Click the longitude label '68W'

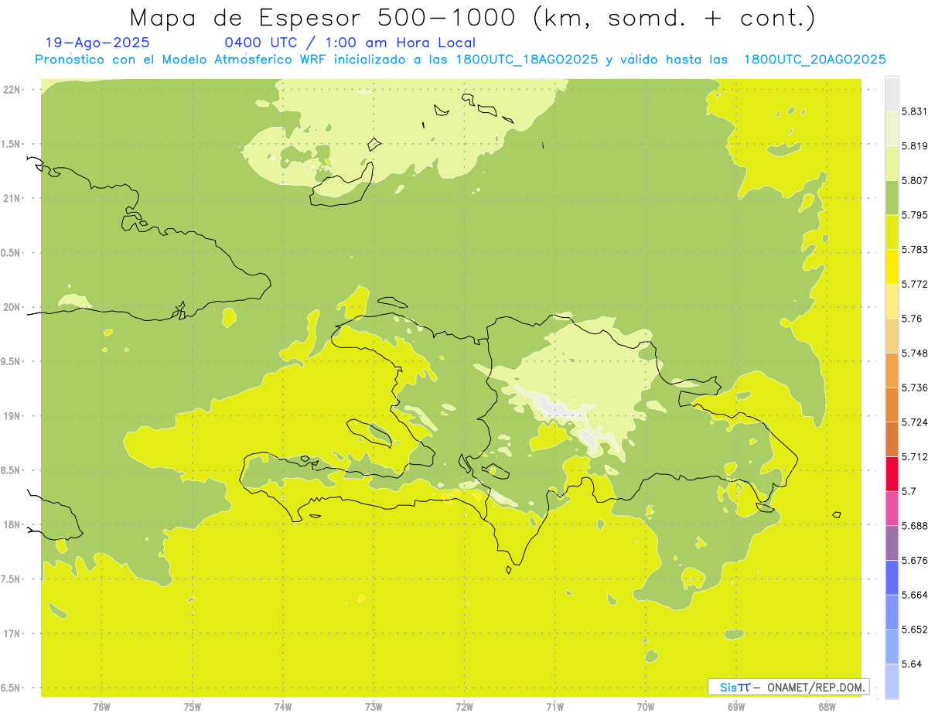pyautogui.click(x=827, y=706)
